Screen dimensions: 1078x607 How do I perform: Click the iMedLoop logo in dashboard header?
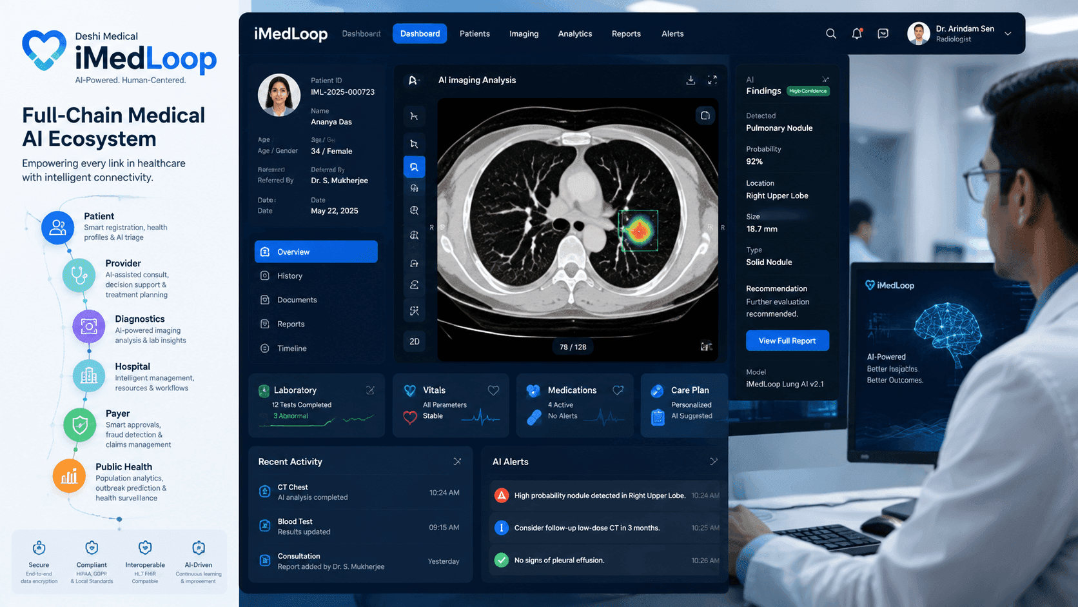pyautogui.click(x=291, y=34)
